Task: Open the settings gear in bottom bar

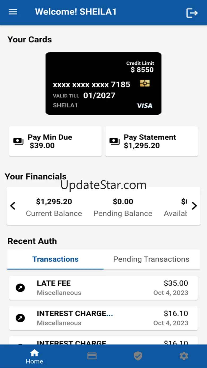Action: click(184, 356)
